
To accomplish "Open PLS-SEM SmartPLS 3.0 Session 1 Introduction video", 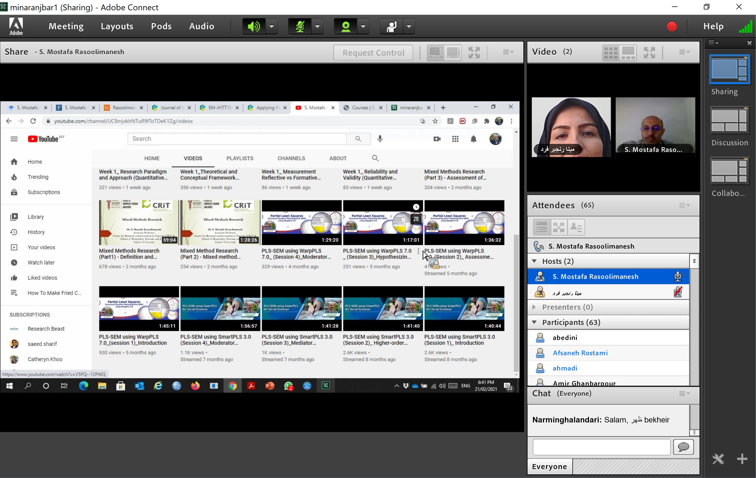I will [x=464, y=309].
